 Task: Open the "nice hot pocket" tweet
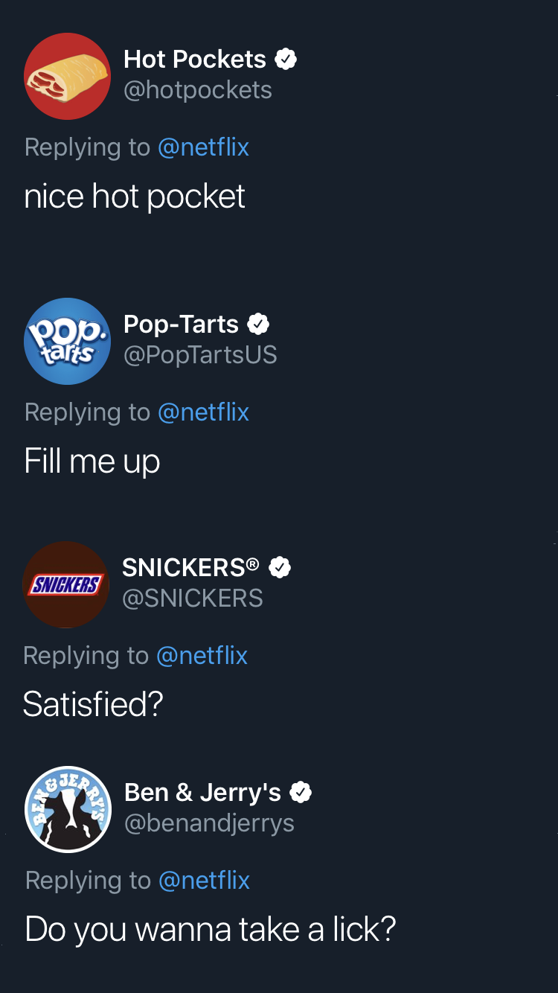(x=135, y=197)
